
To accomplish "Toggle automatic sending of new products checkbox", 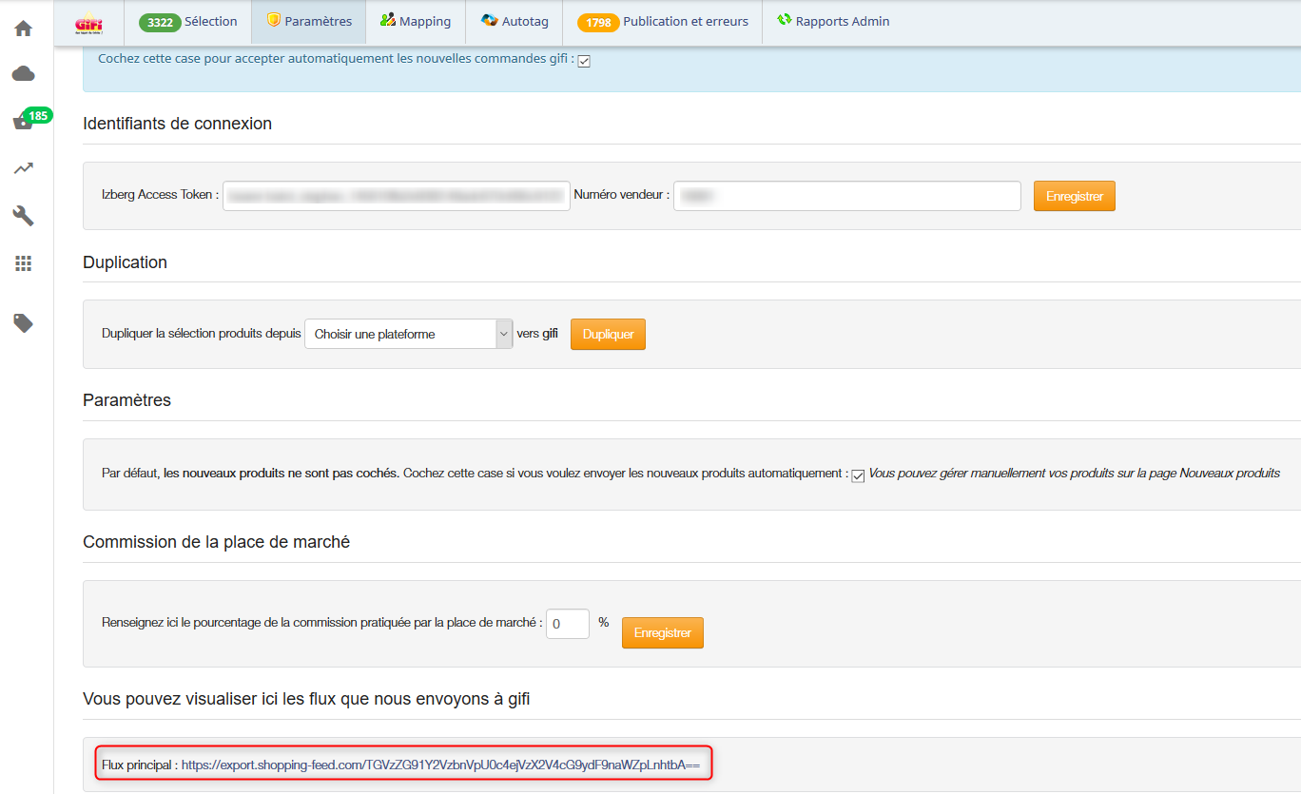I will pyautogui.click(x=858, y=475).
